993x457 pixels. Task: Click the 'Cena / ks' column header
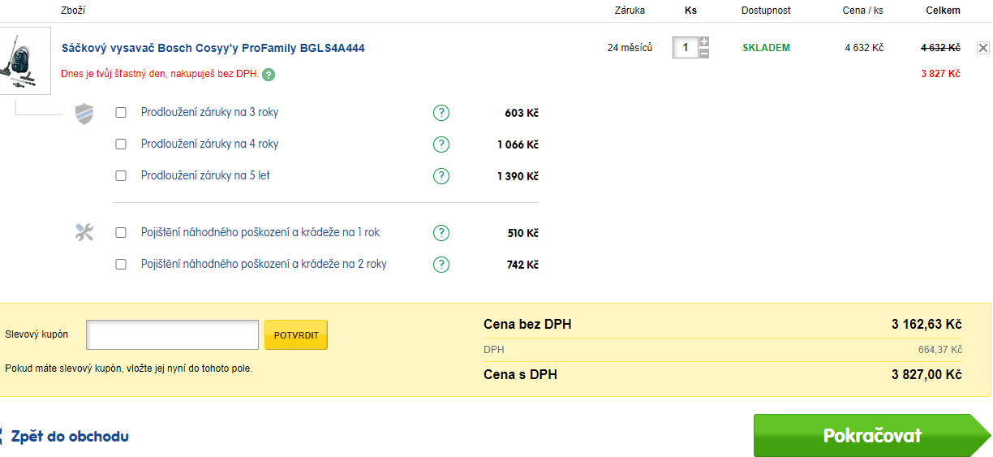click(863, 11)
